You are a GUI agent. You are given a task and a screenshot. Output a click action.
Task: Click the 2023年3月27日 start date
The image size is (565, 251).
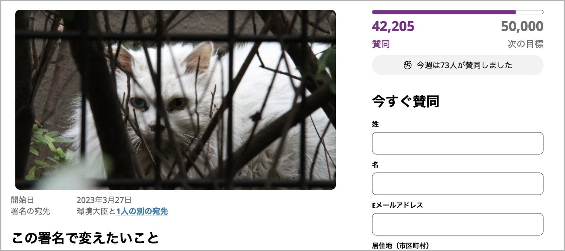click(x=104, y=200)
